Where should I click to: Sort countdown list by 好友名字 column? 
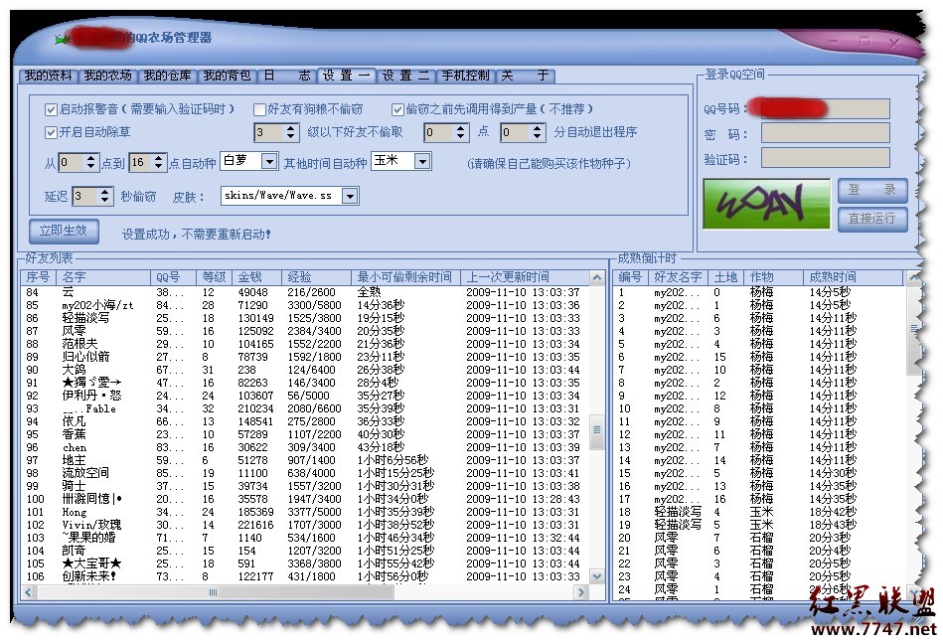tap(678, 277)
